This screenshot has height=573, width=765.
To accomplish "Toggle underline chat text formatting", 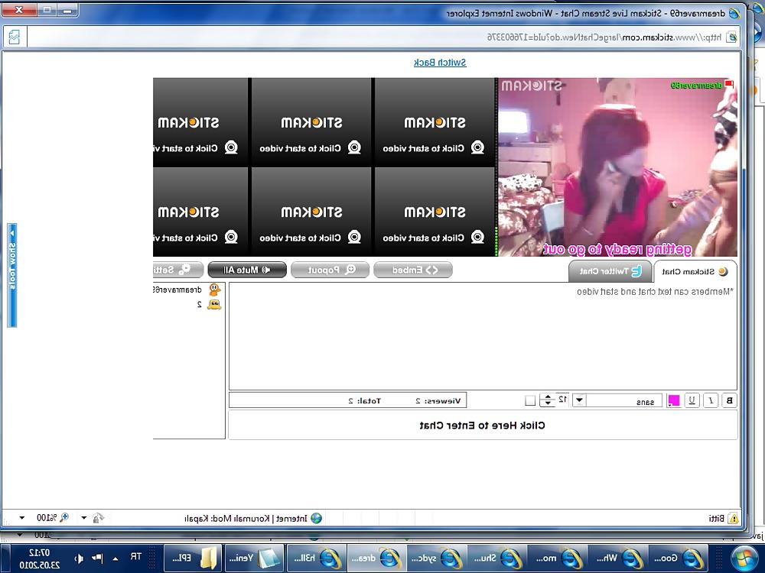I will pos(692,400).
